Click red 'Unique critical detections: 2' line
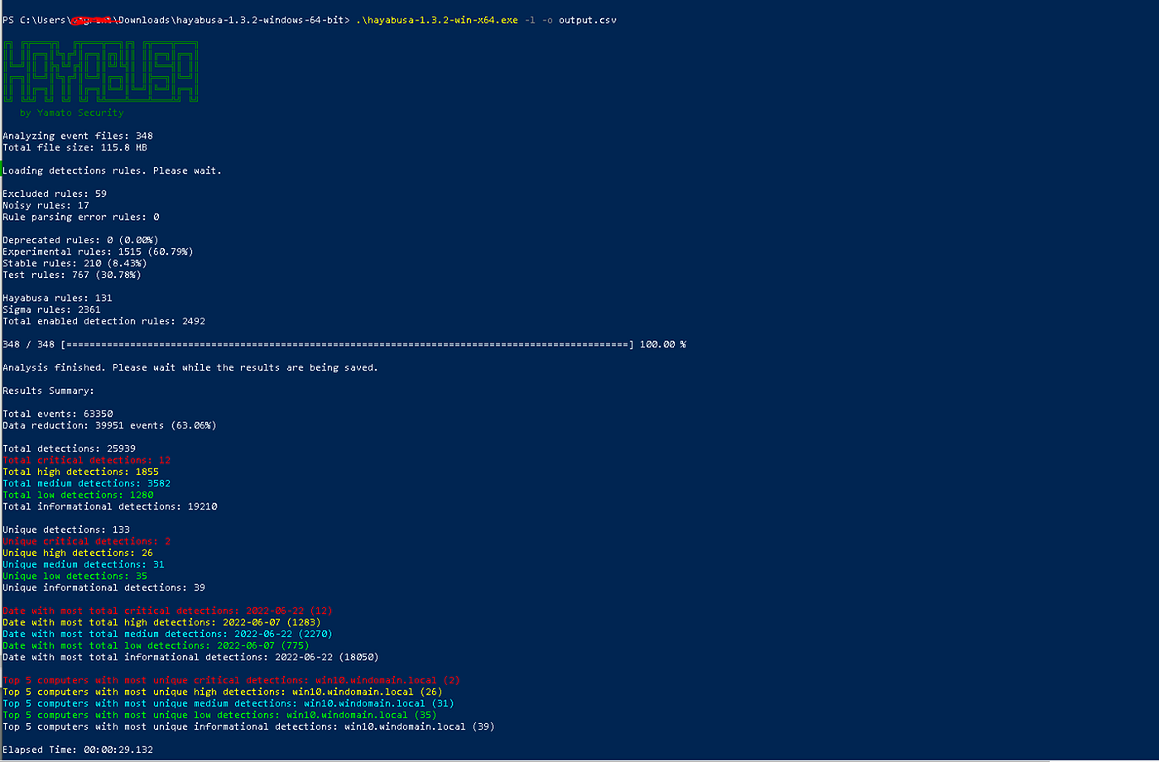 tap(86, 541)
